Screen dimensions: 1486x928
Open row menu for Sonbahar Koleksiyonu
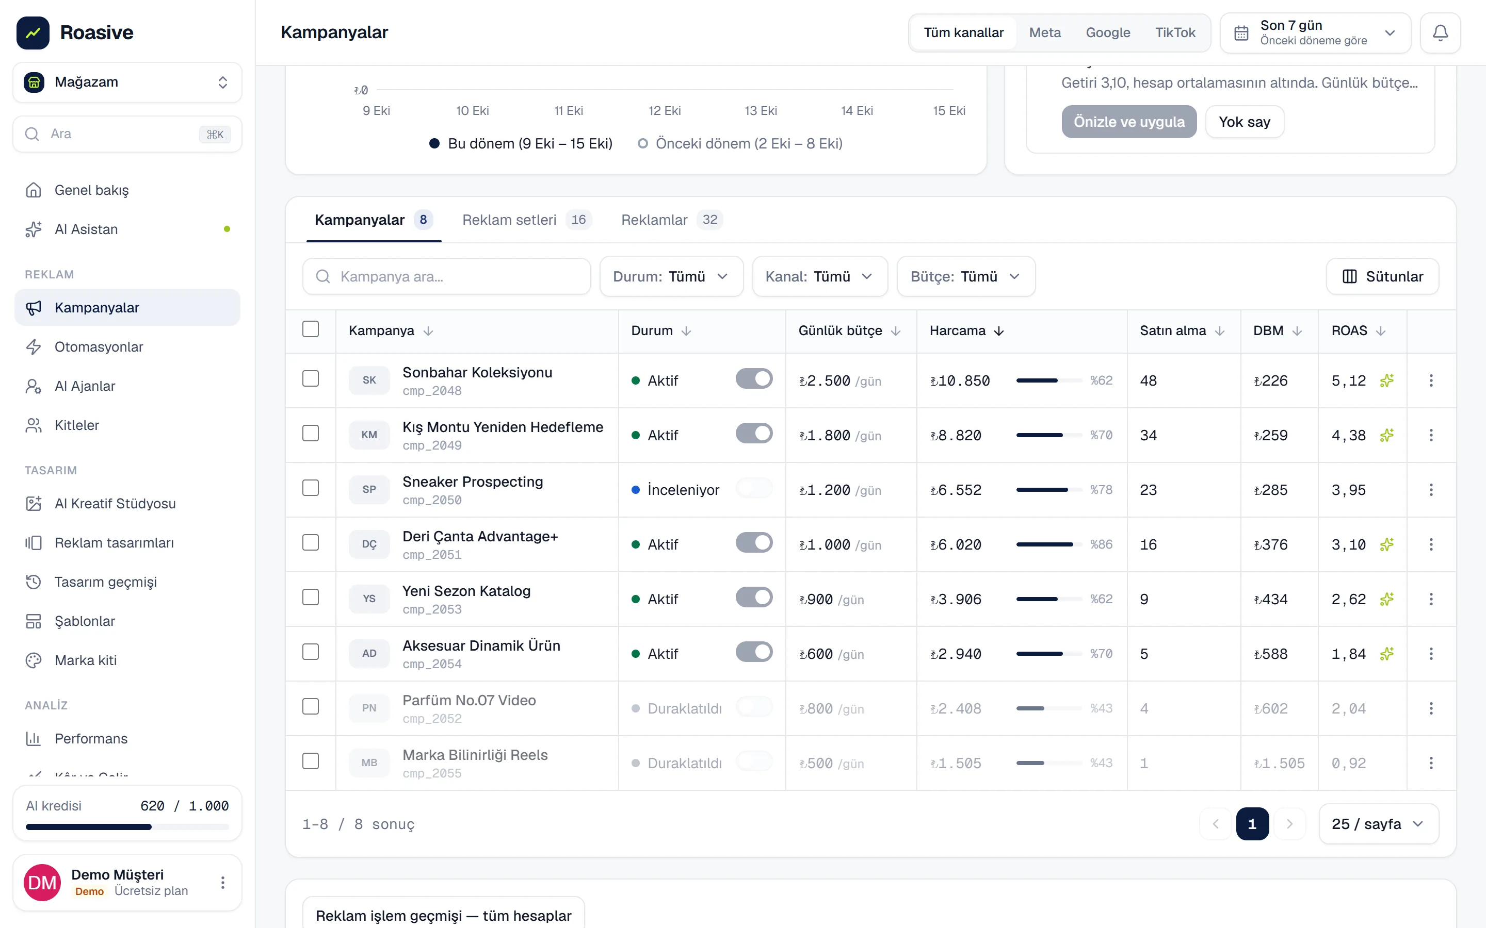click(1431, 380)
